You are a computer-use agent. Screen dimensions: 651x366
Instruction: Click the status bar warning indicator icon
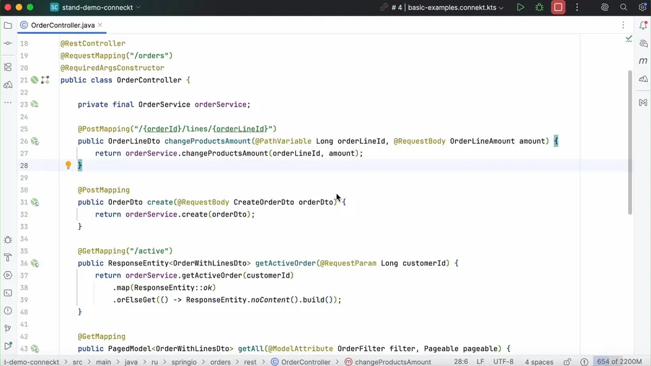click(x=584, y=362)
